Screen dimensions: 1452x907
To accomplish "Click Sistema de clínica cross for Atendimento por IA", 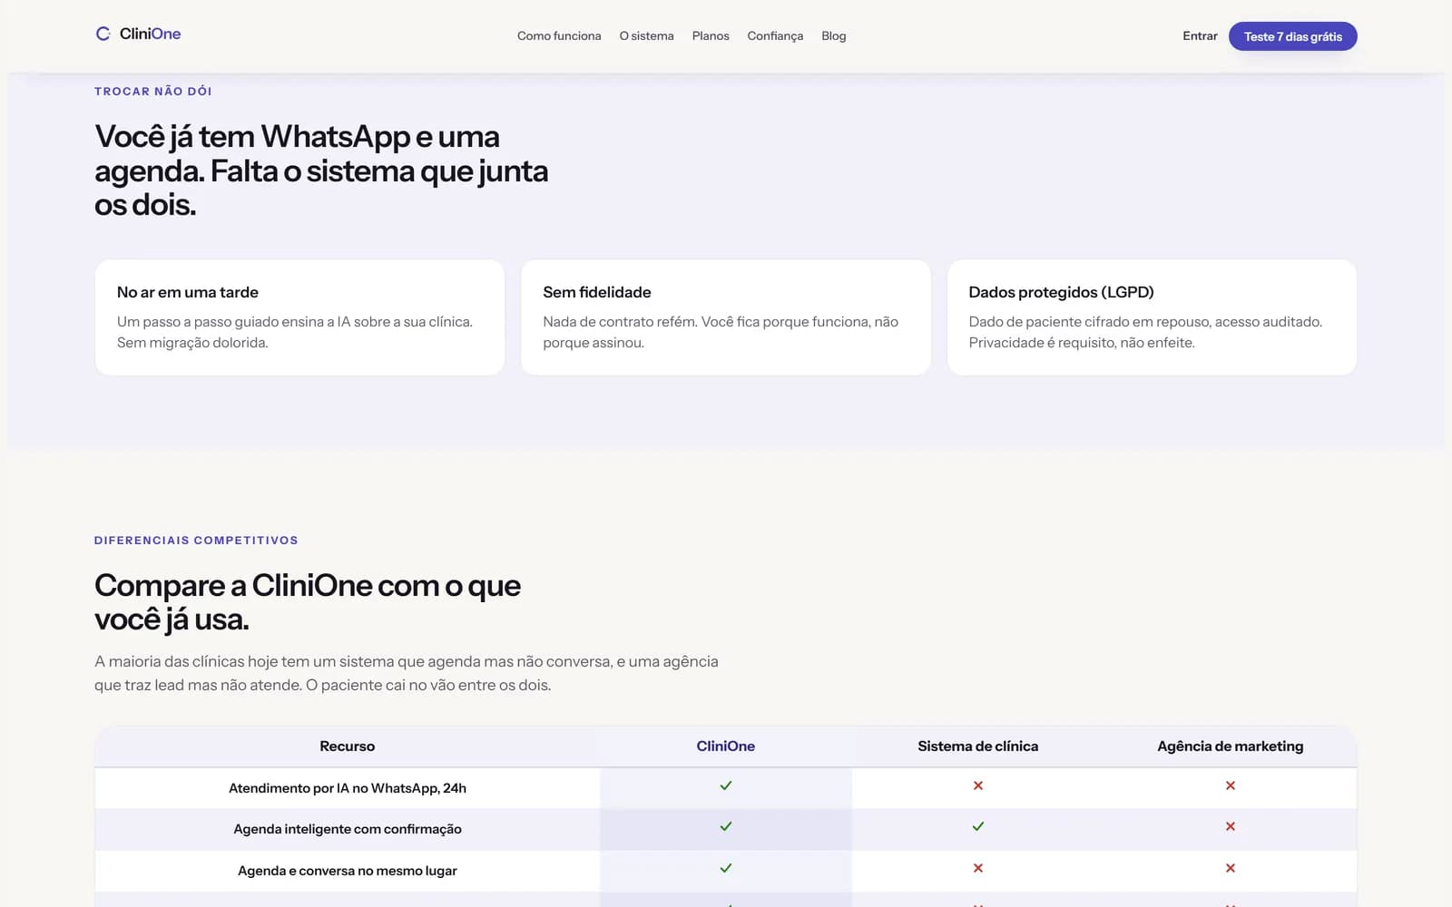I will click(978, 785).
